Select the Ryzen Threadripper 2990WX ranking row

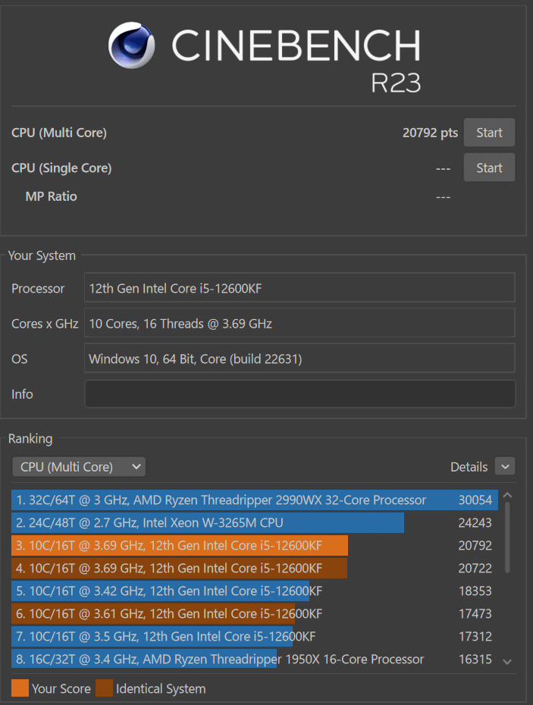(x=255, y=500)
